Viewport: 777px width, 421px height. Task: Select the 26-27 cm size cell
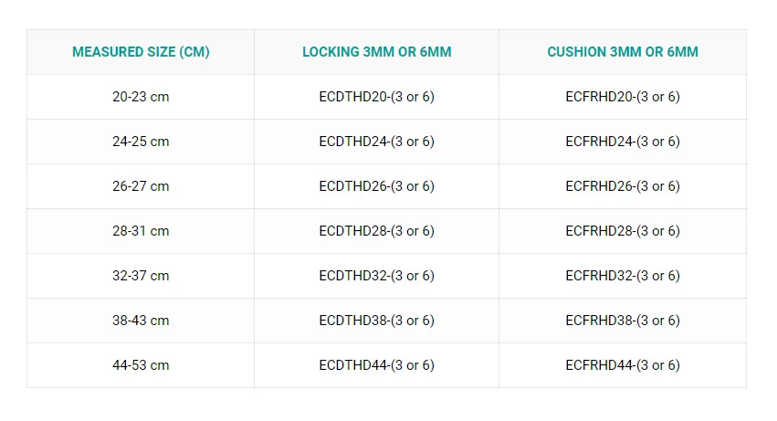[141, 186]
